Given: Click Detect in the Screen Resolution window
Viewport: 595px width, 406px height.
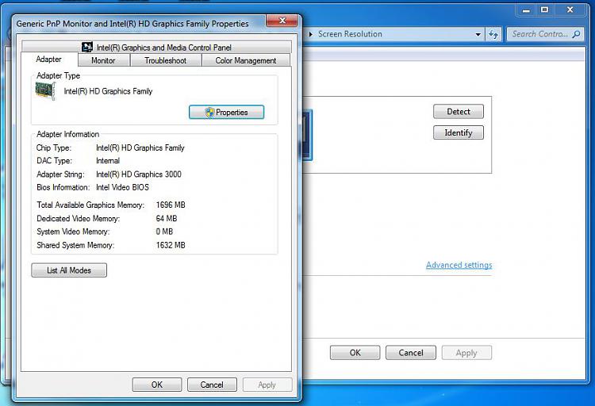Looking at the screenshot, I should point(459,112).
